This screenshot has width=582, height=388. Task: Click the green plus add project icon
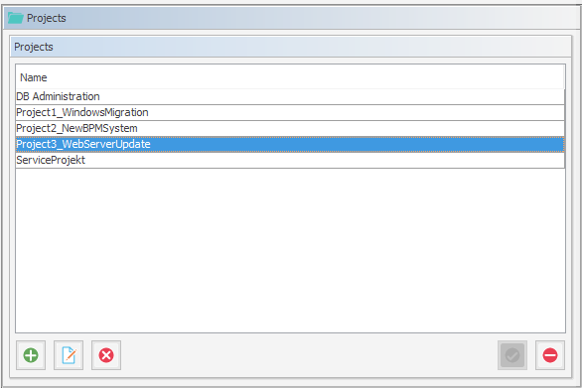(31, 355)
